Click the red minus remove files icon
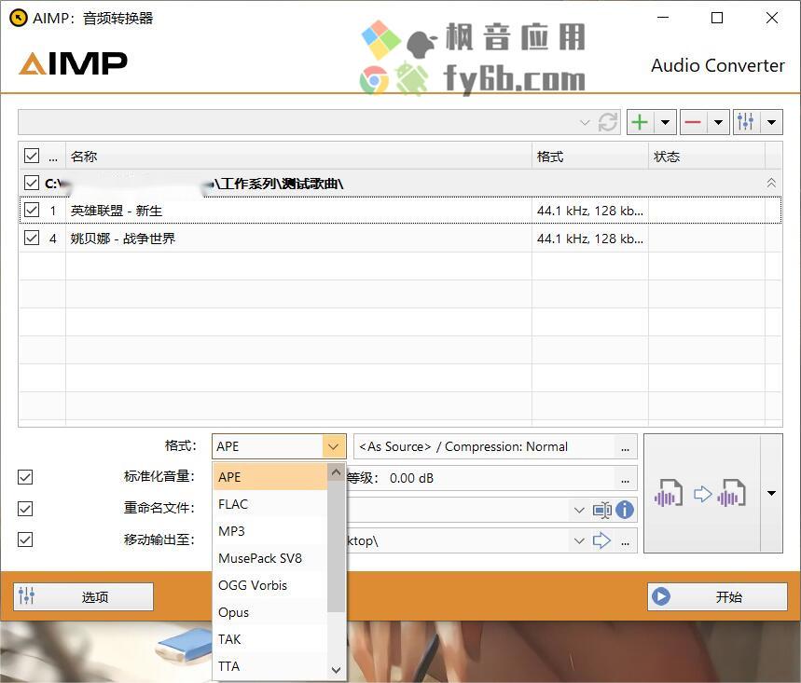This screenshot has width=801, height=683. [x=693, y=122]
